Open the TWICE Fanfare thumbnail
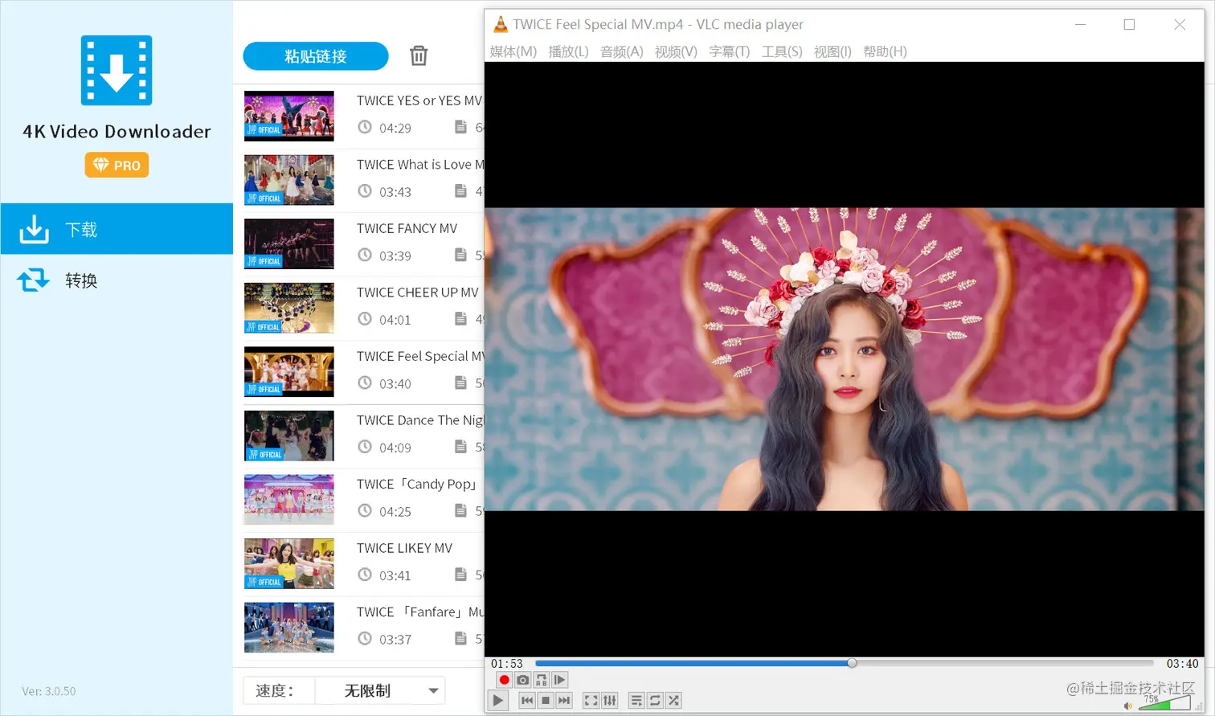The height and width of the screenshot is (716, 1215). pyautogui.click(x=289, y=628)
